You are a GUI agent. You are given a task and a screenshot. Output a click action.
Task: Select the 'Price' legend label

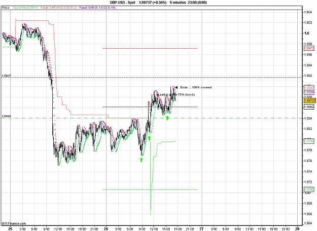pos(6,8)
